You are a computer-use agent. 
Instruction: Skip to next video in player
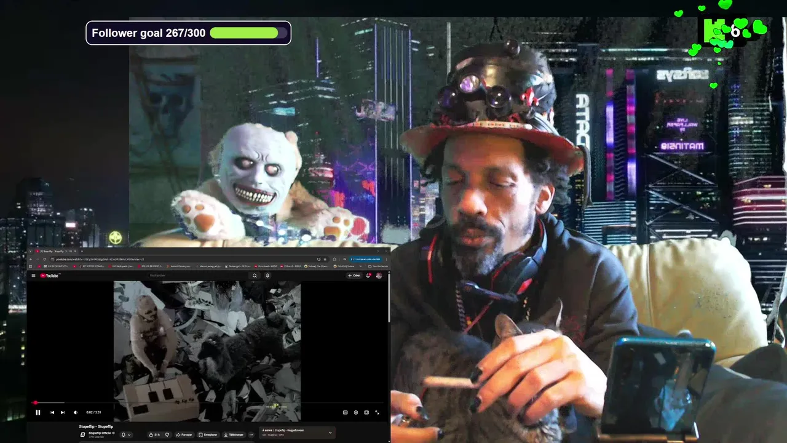coord(63,412)
